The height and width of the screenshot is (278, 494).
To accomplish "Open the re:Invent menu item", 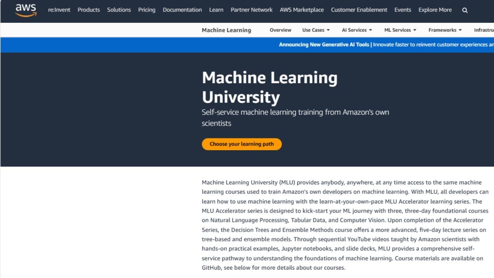I will (x=59, y=10).
